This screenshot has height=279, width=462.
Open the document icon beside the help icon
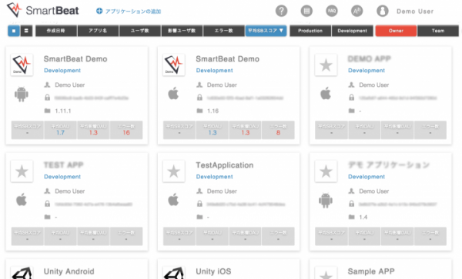click(x=306, y=11)
